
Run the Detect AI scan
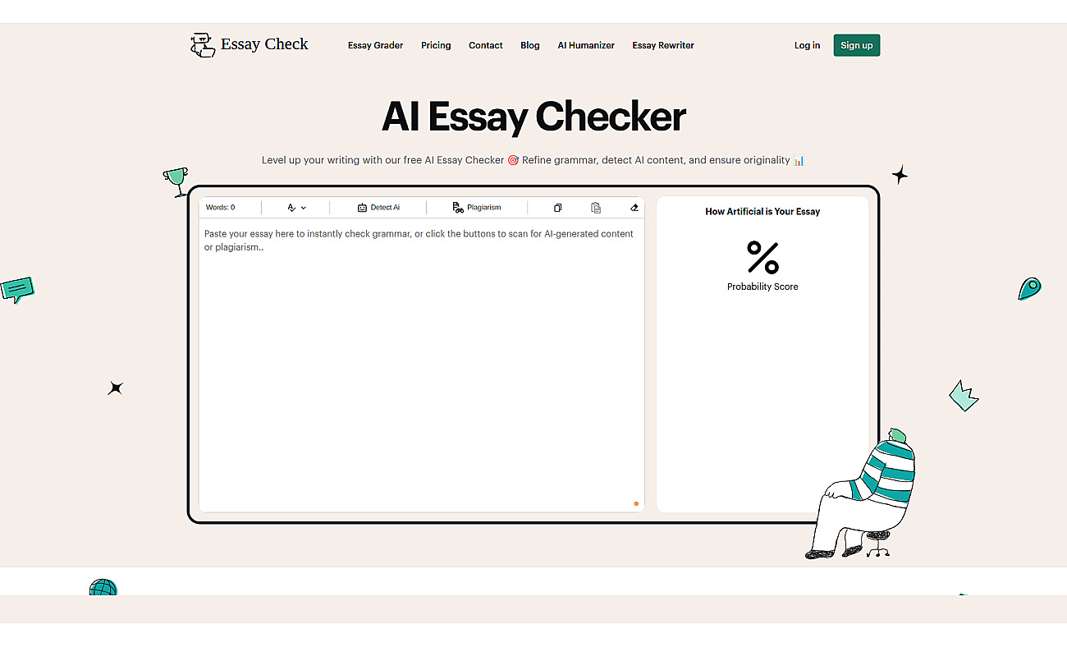378,208
